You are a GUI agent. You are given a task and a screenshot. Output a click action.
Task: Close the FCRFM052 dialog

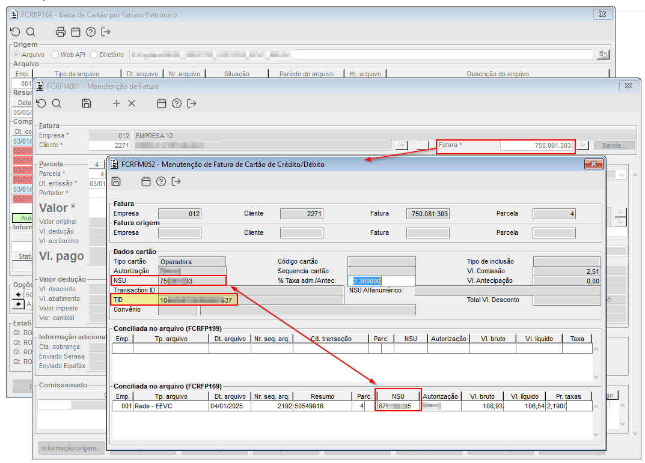coord(593,164)
